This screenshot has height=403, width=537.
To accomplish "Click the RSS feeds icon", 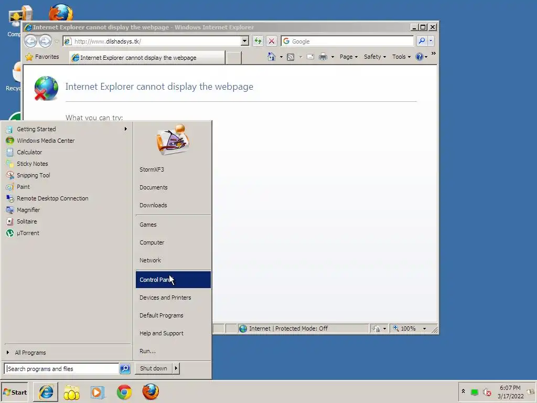I will click(x=291, y=57).
